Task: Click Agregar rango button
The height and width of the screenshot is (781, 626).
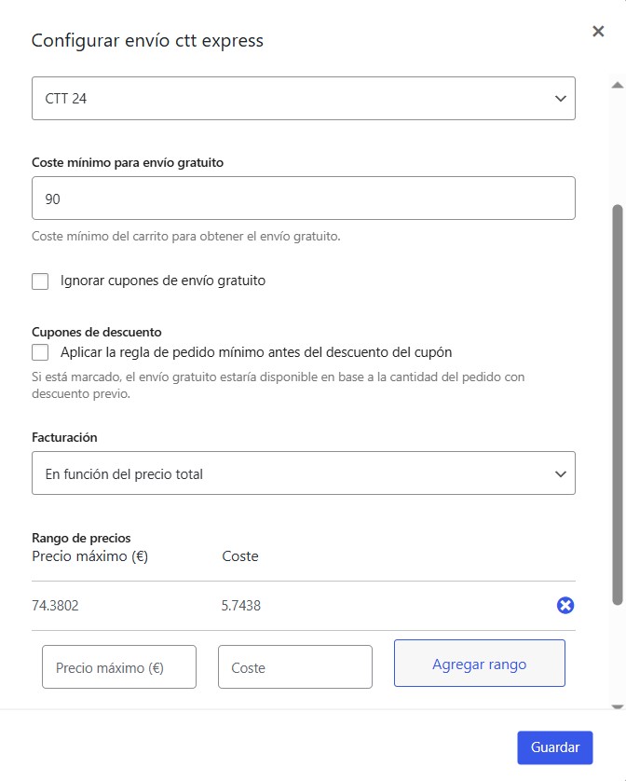Action: [480, 664]
